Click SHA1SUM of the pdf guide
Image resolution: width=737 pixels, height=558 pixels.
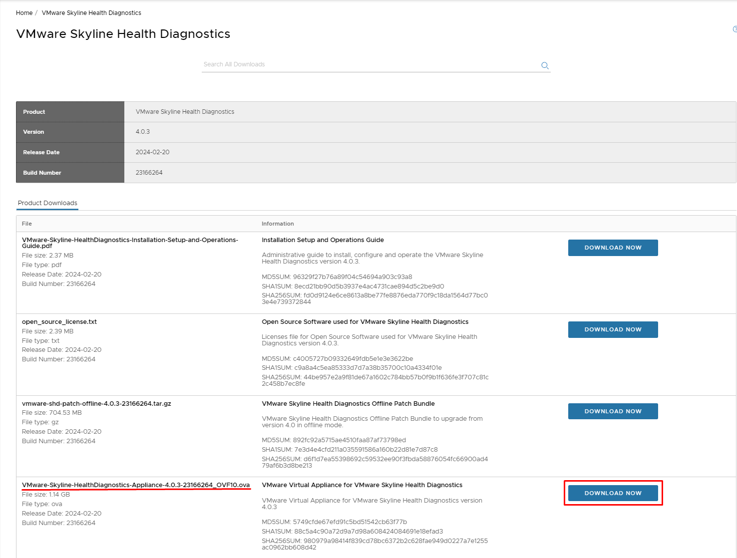(353, 286)
